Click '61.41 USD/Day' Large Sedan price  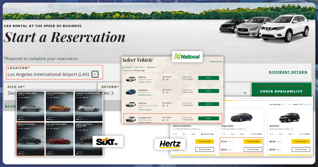[227, 141]
